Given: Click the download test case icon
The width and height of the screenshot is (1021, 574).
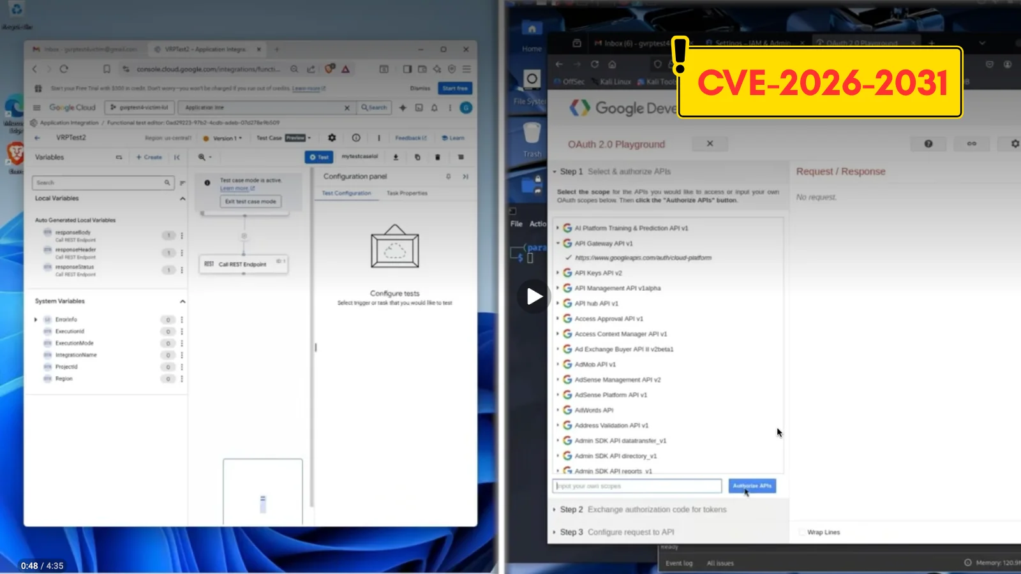Looking at the screenshot, I should point(396,157).
